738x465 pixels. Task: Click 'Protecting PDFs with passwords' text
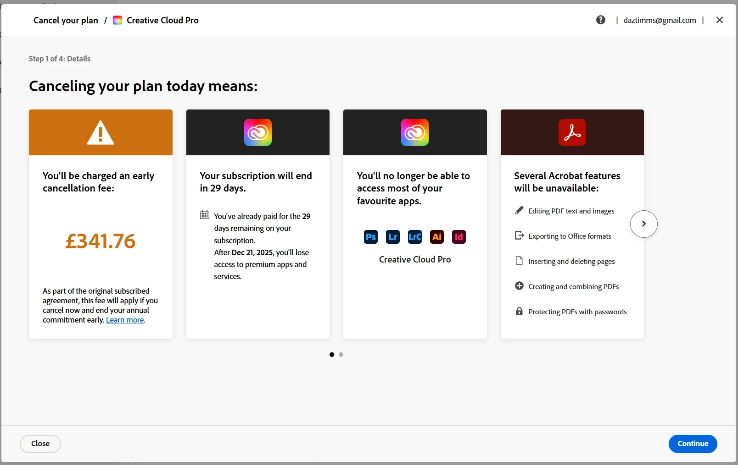(x=578, y=312)
